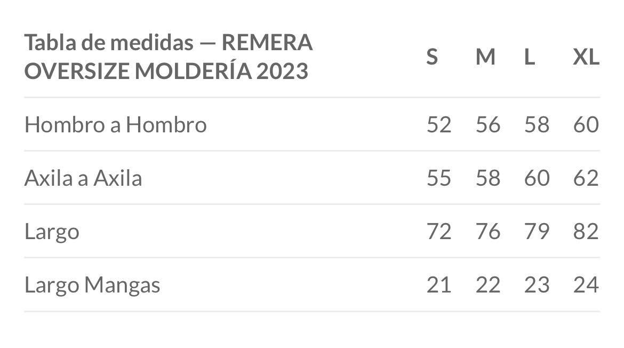Viewport: 624px width, 348px height.
Task: Select the Largo value 76 for size M
Action: pos(488,231)
